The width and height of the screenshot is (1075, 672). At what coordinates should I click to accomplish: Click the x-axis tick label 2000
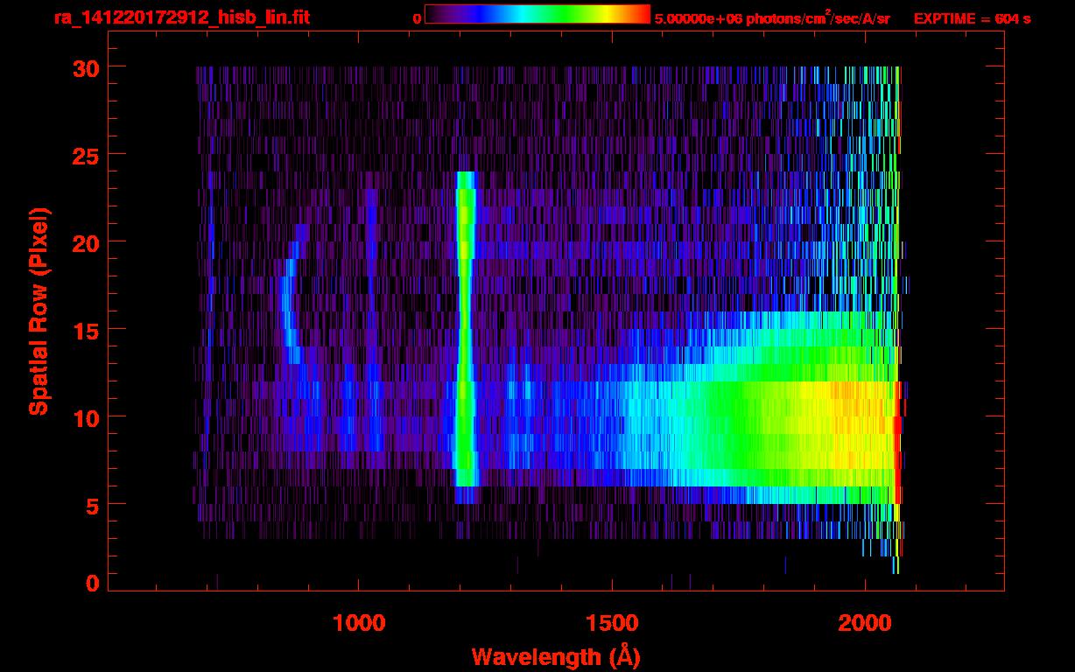coord(865,623)
